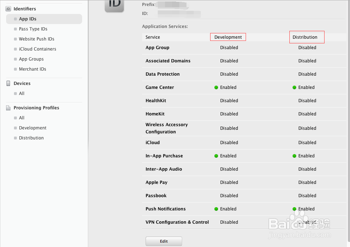
Task: Open Website Push IDs list
Action: click(x=37, y=39)
